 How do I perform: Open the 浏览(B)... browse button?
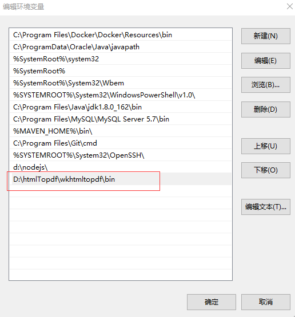[266, 85]
